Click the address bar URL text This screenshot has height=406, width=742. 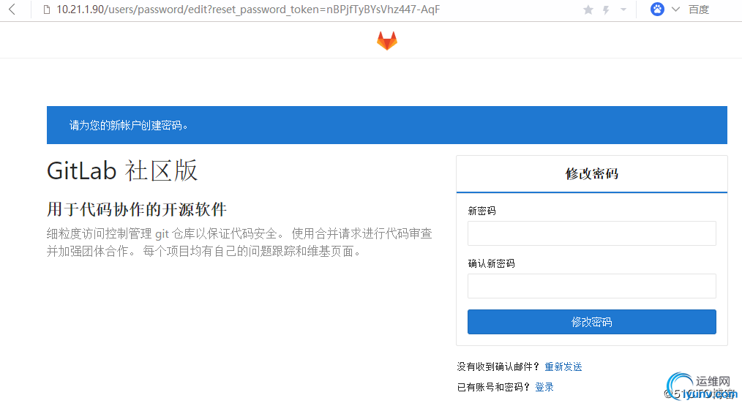point(248,10)
